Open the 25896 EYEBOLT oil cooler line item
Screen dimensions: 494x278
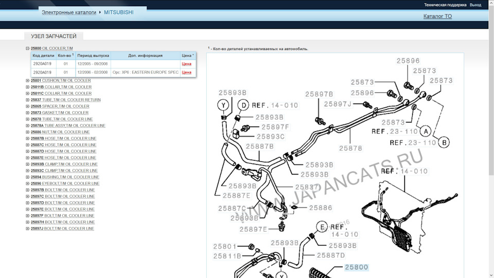click(x=65, y=184)
